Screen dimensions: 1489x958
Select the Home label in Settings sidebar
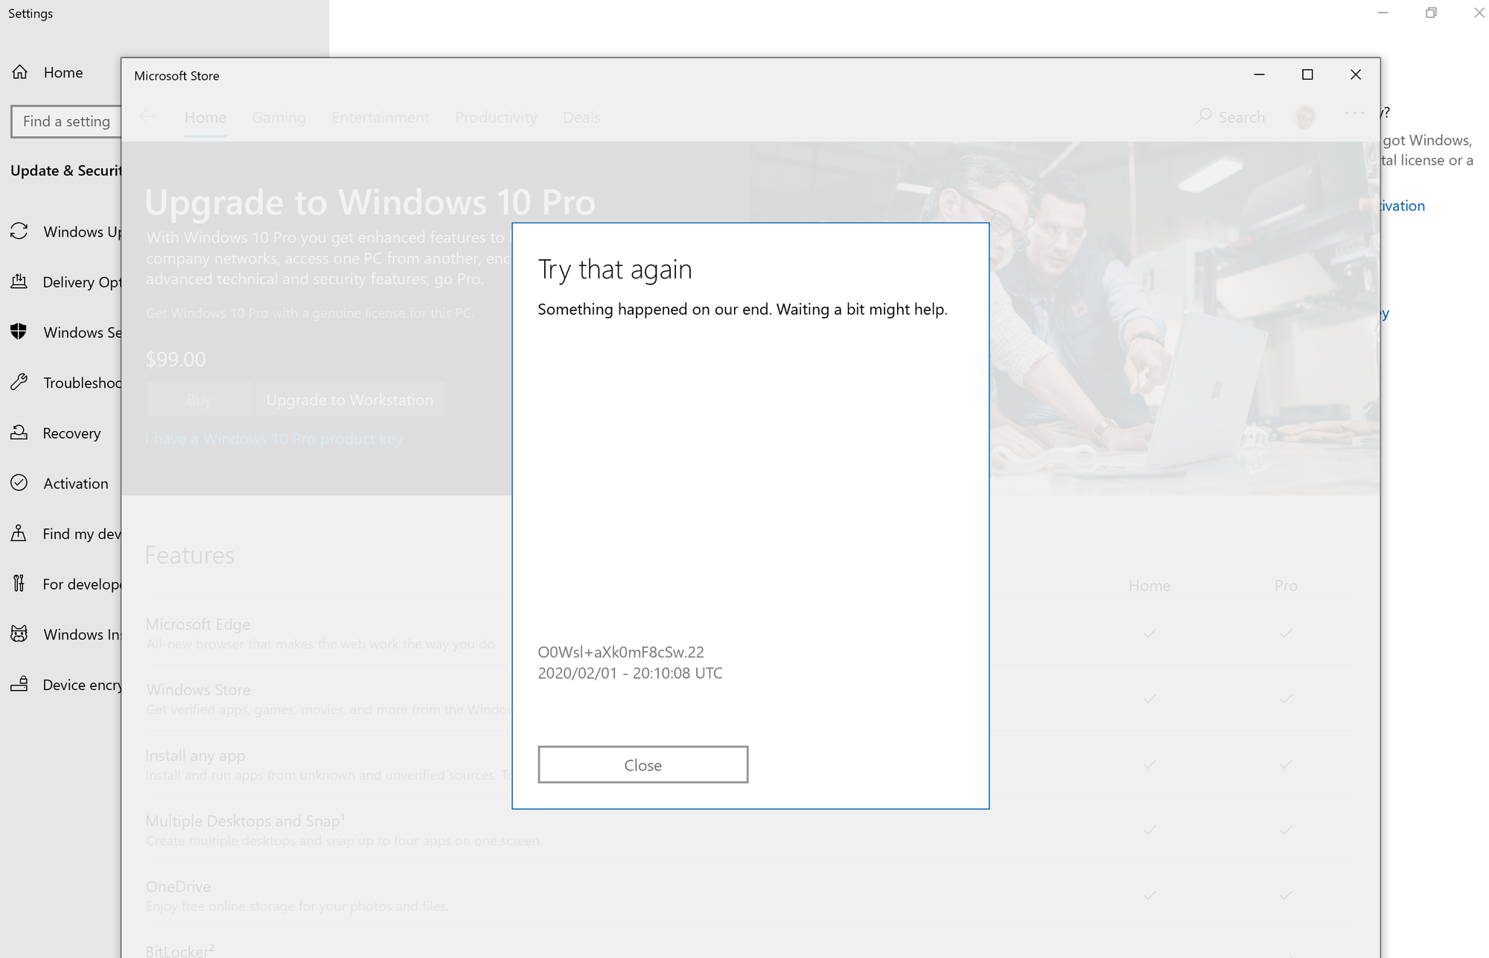click(x=63, y=72)
